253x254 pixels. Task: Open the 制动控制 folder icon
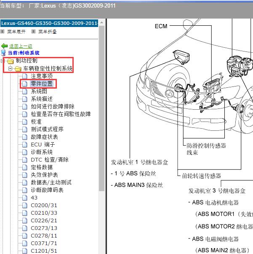pos(11,61)
